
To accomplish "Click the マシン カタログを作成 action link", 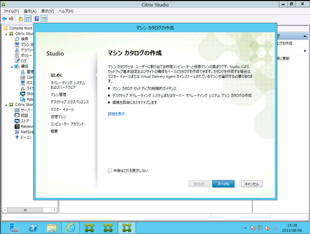I will coord(284,43).
